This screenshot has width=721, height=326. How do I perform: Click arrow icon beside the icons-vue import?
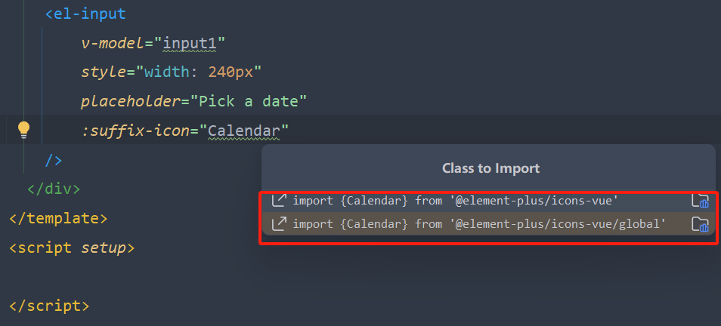(279, 201)
